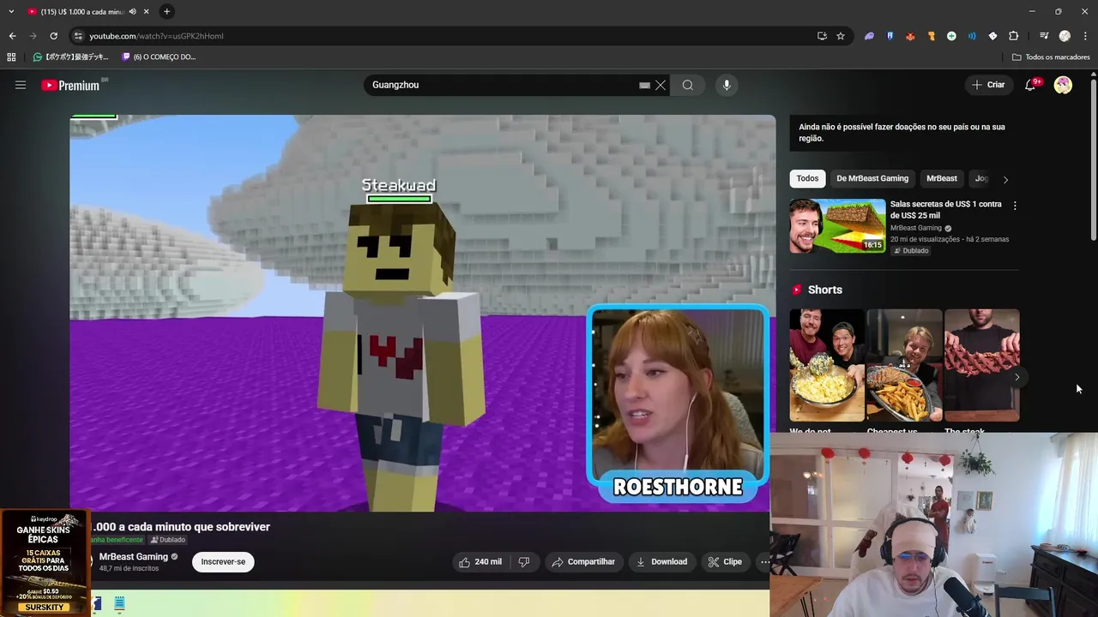Mute the YouTube tab audio icon
The height and width of the screenshot is (617, 1098).
[132, 11]
